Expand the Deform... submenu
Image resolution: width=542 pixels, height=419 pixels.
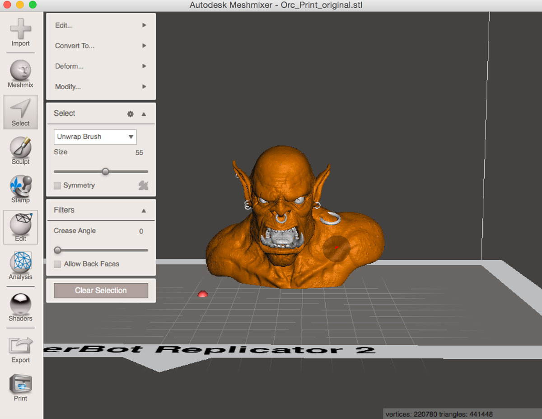point(100,66)
